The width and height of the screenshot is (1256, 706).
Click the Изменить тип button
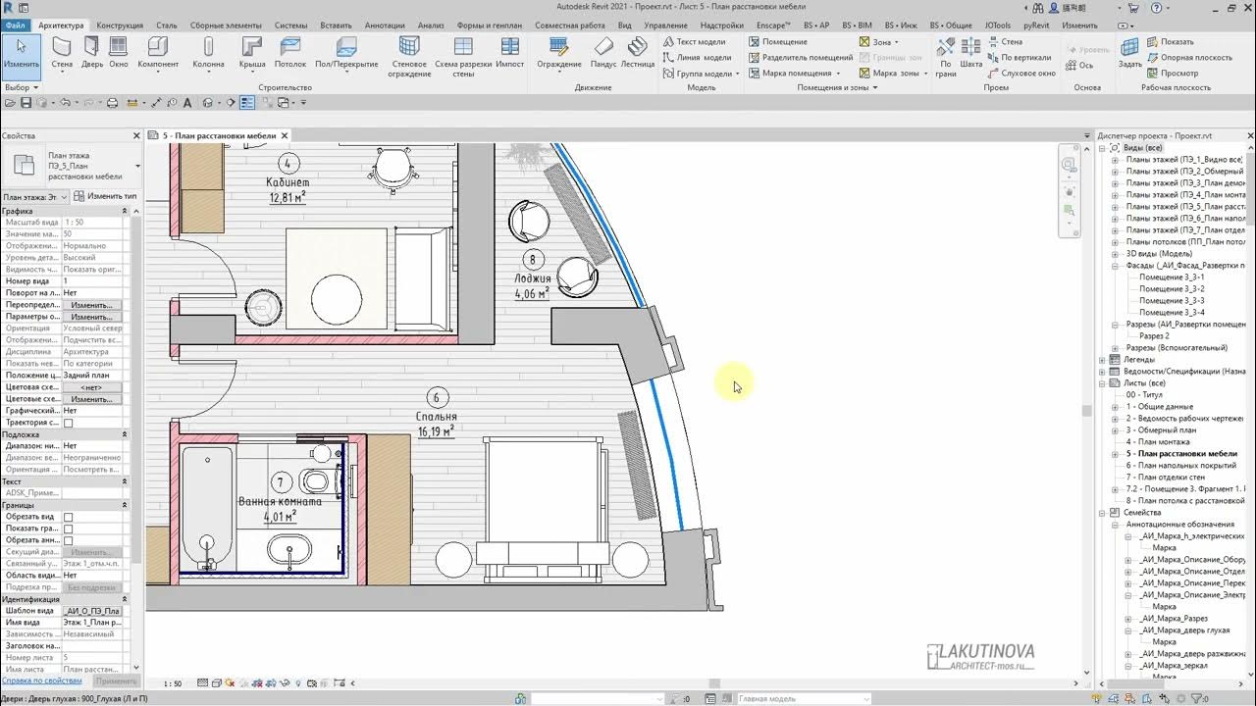105,196
